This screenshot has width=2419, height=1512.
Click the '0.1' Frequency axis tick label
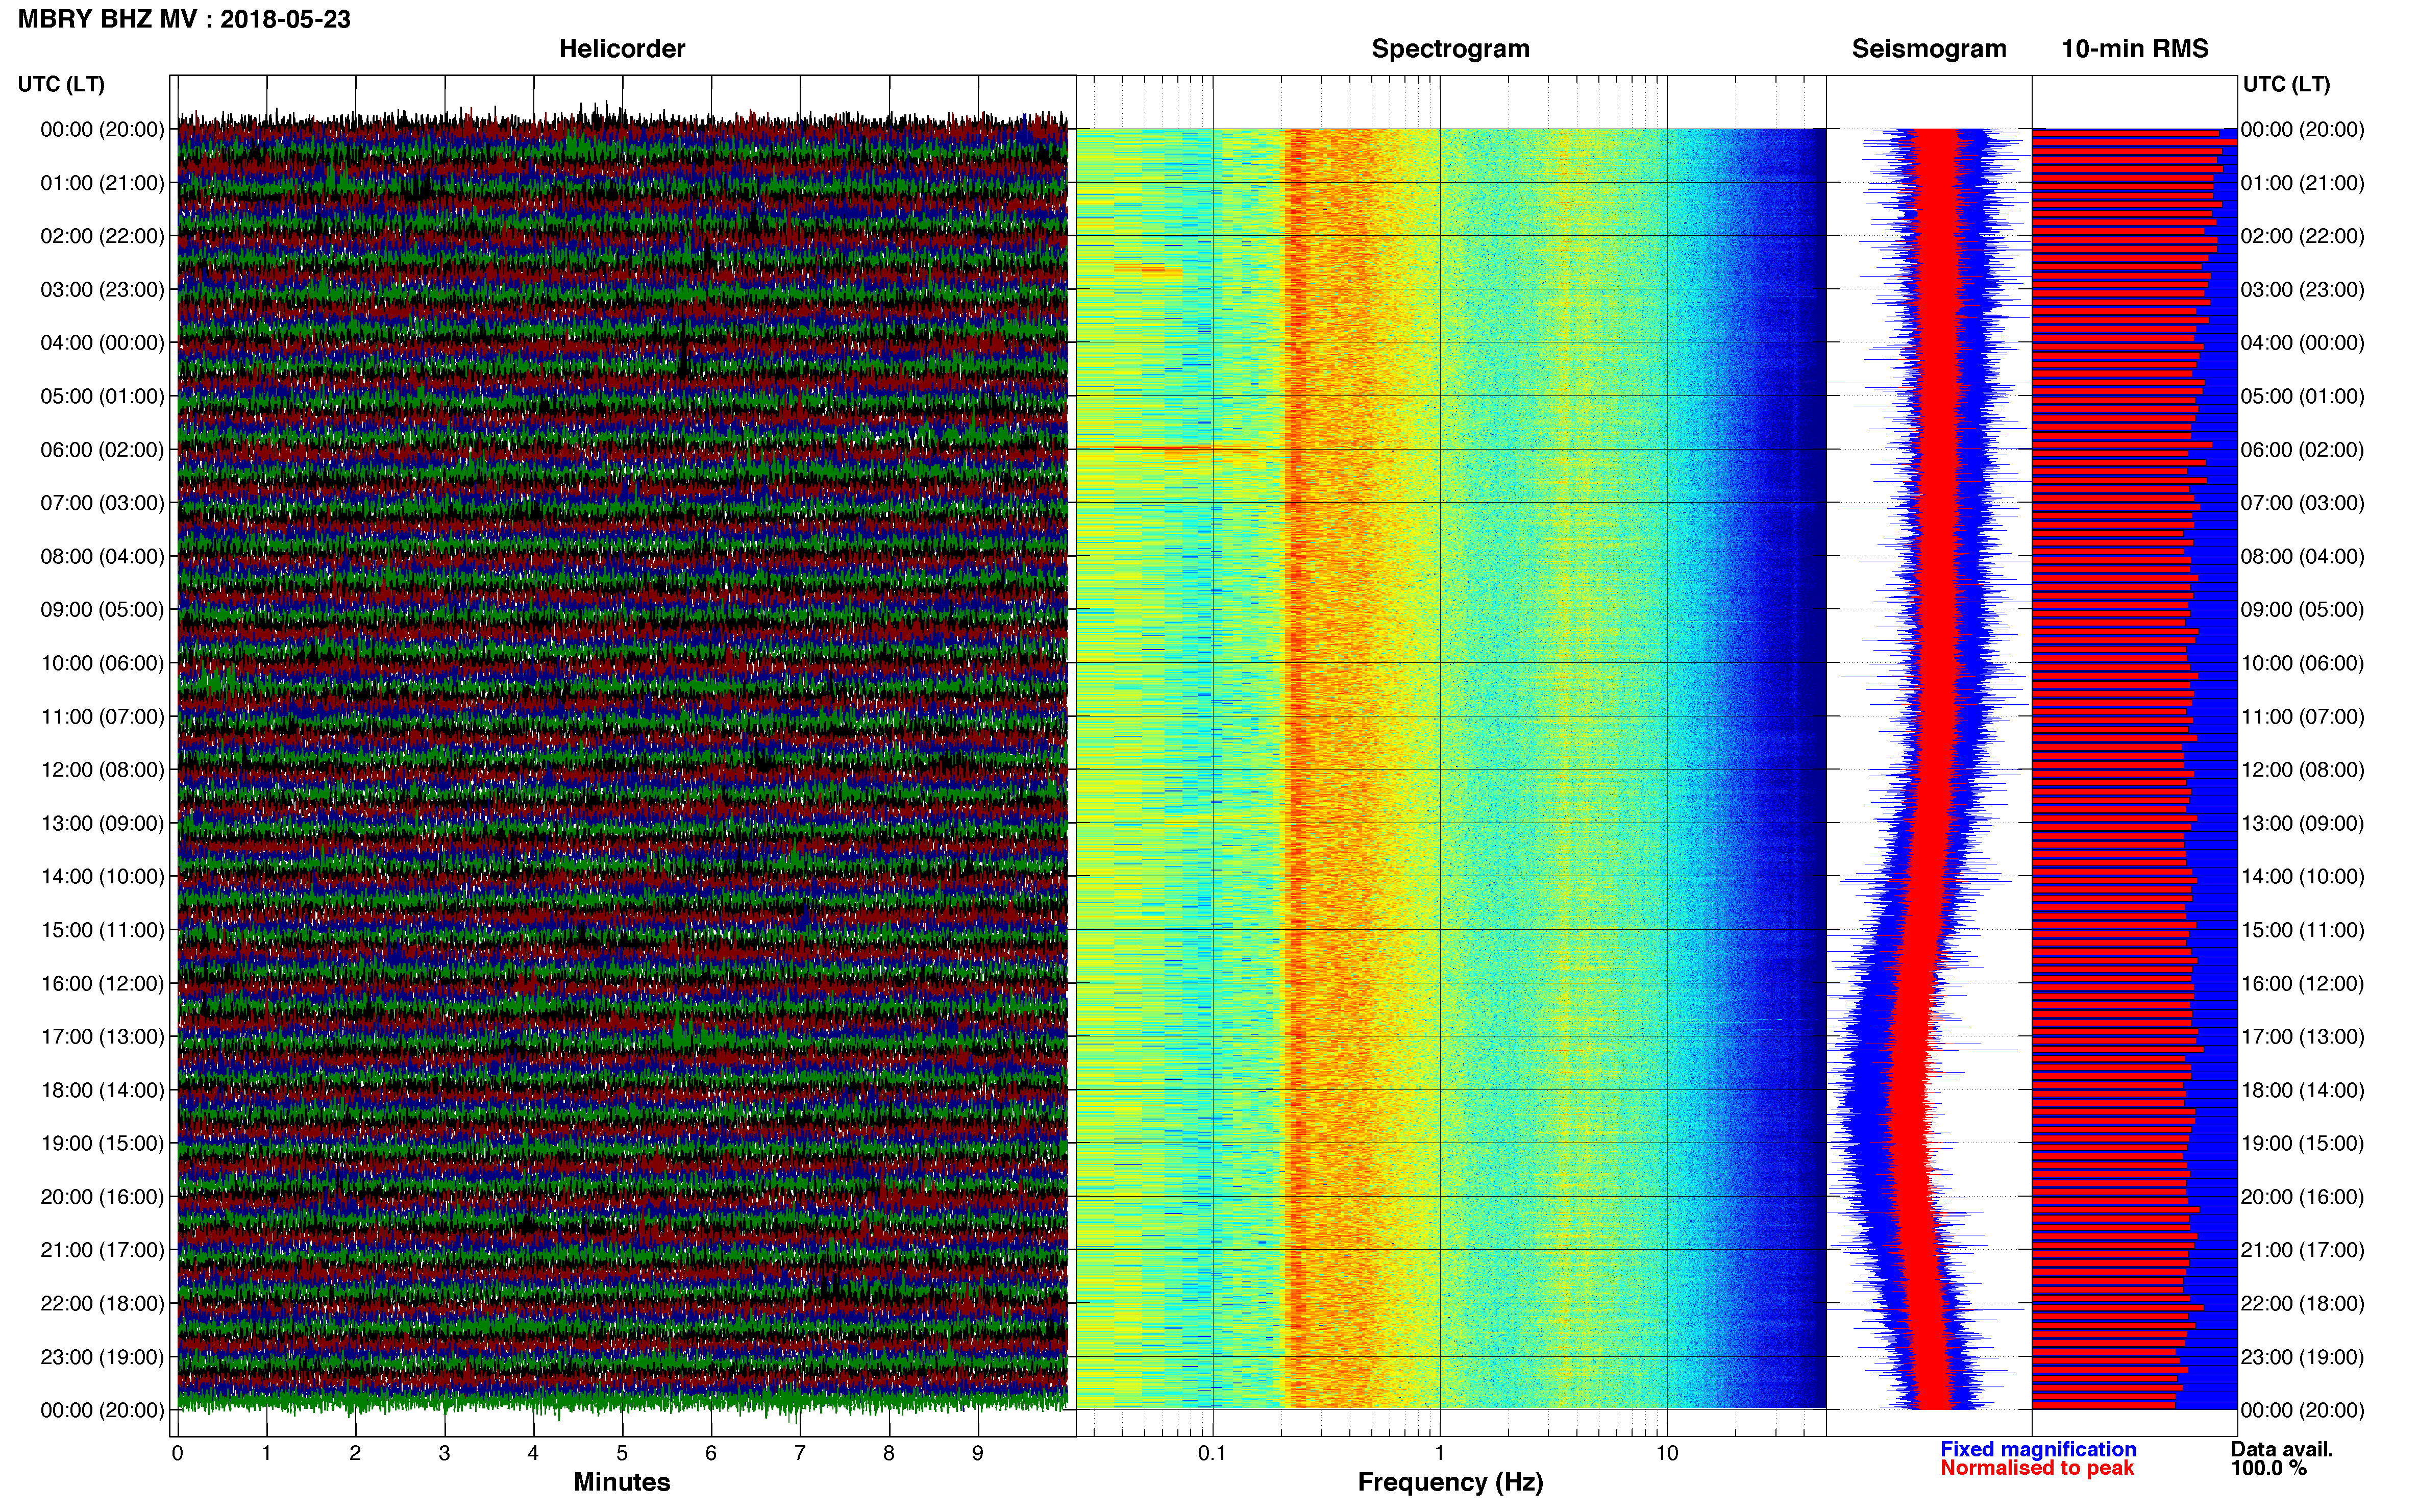1212,1454
